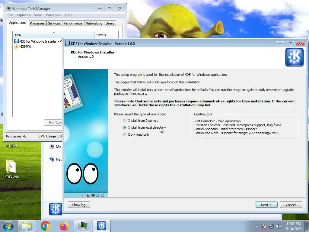Open View menu in Task Manager

click(x=38, y=15)
